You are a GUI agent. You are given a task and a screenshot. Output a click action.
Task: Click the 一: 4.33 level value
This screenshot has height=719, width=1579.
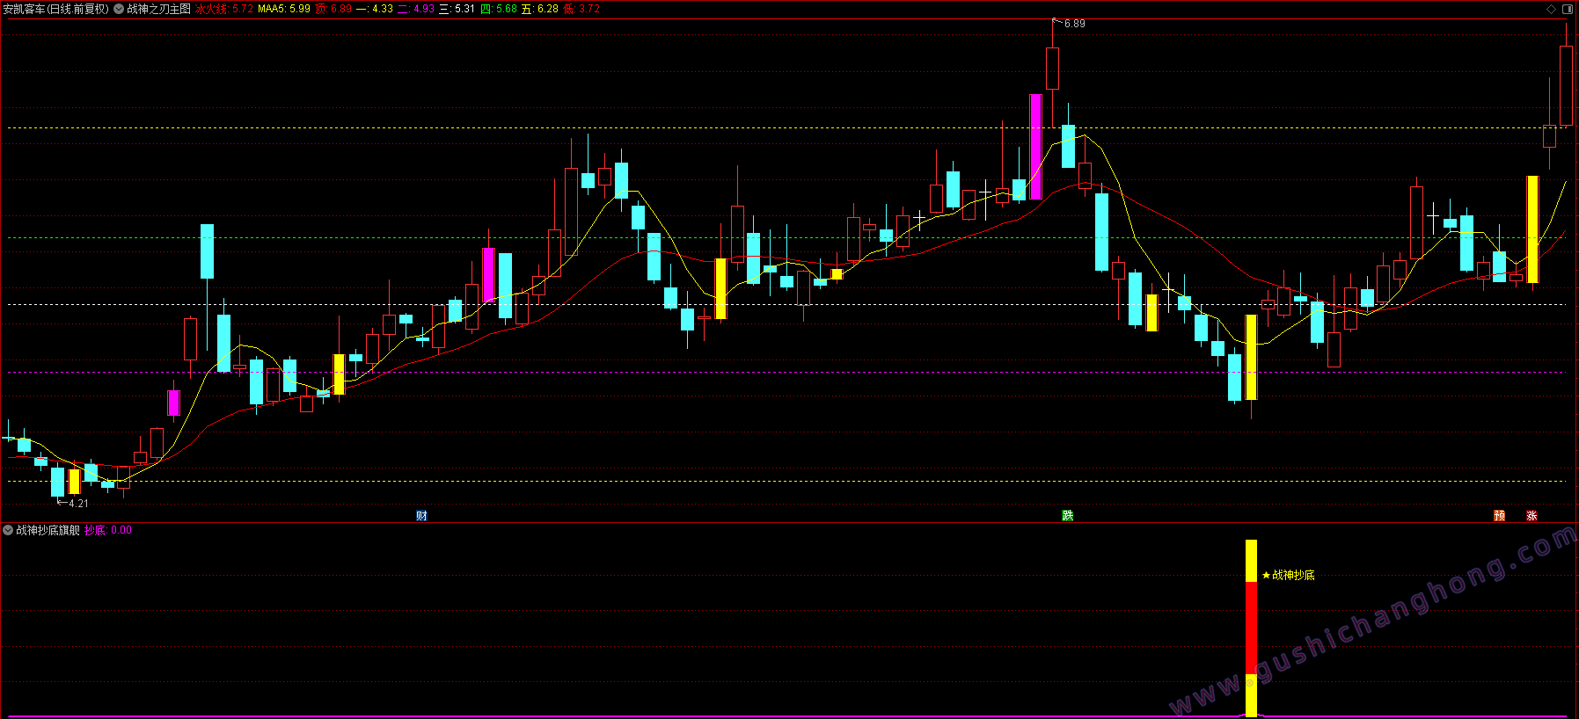[x=374, y=9]
